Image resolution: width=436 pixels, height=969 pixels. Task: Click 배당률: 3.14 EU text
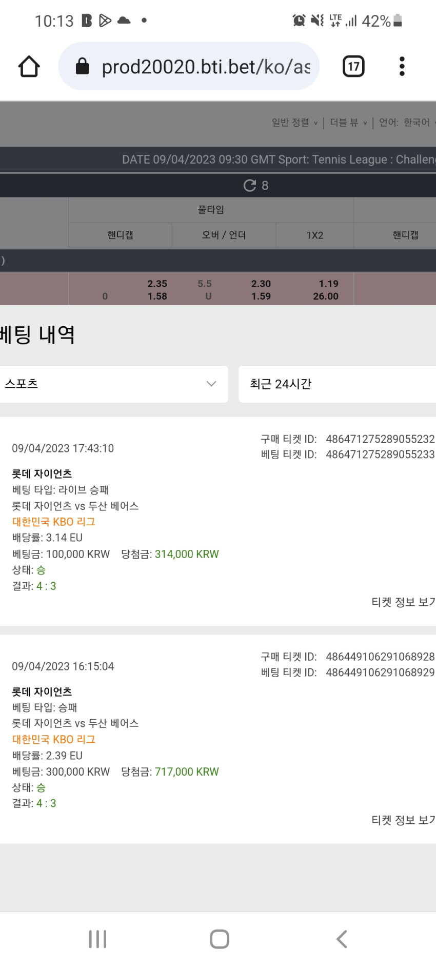coord(47,538)
